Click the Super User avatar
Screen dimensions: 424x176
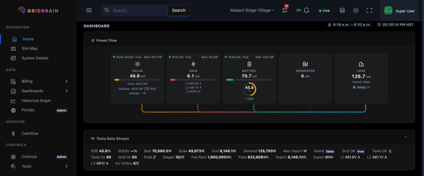(x=388, y=11)
